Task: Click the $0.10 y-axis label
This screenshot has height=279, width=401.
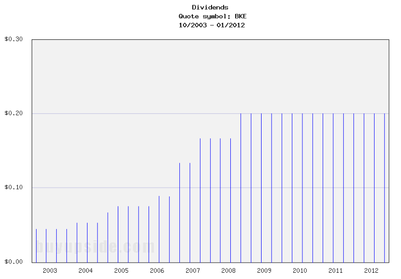Action: pos(13,187)
